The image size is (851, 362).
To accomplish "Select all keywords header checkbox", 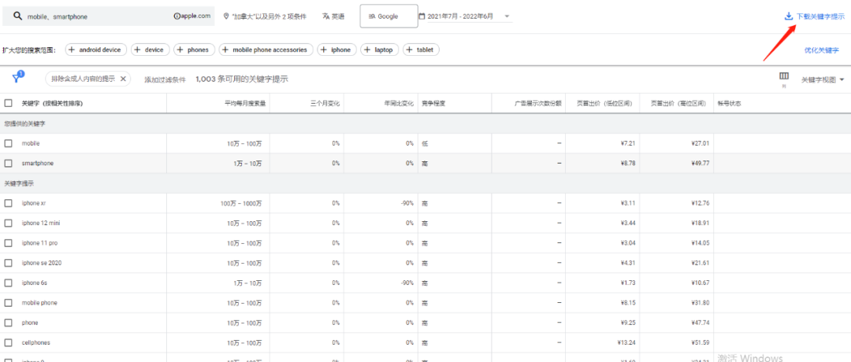I will pos(8,103).
